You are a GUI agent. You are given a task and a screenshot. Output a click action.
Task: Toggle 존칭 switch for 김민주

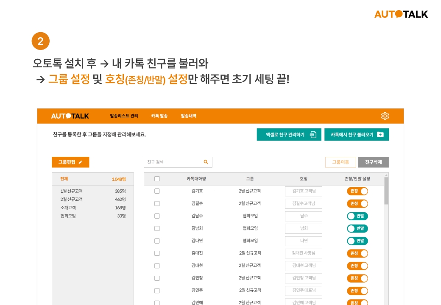tap(357, 291)
